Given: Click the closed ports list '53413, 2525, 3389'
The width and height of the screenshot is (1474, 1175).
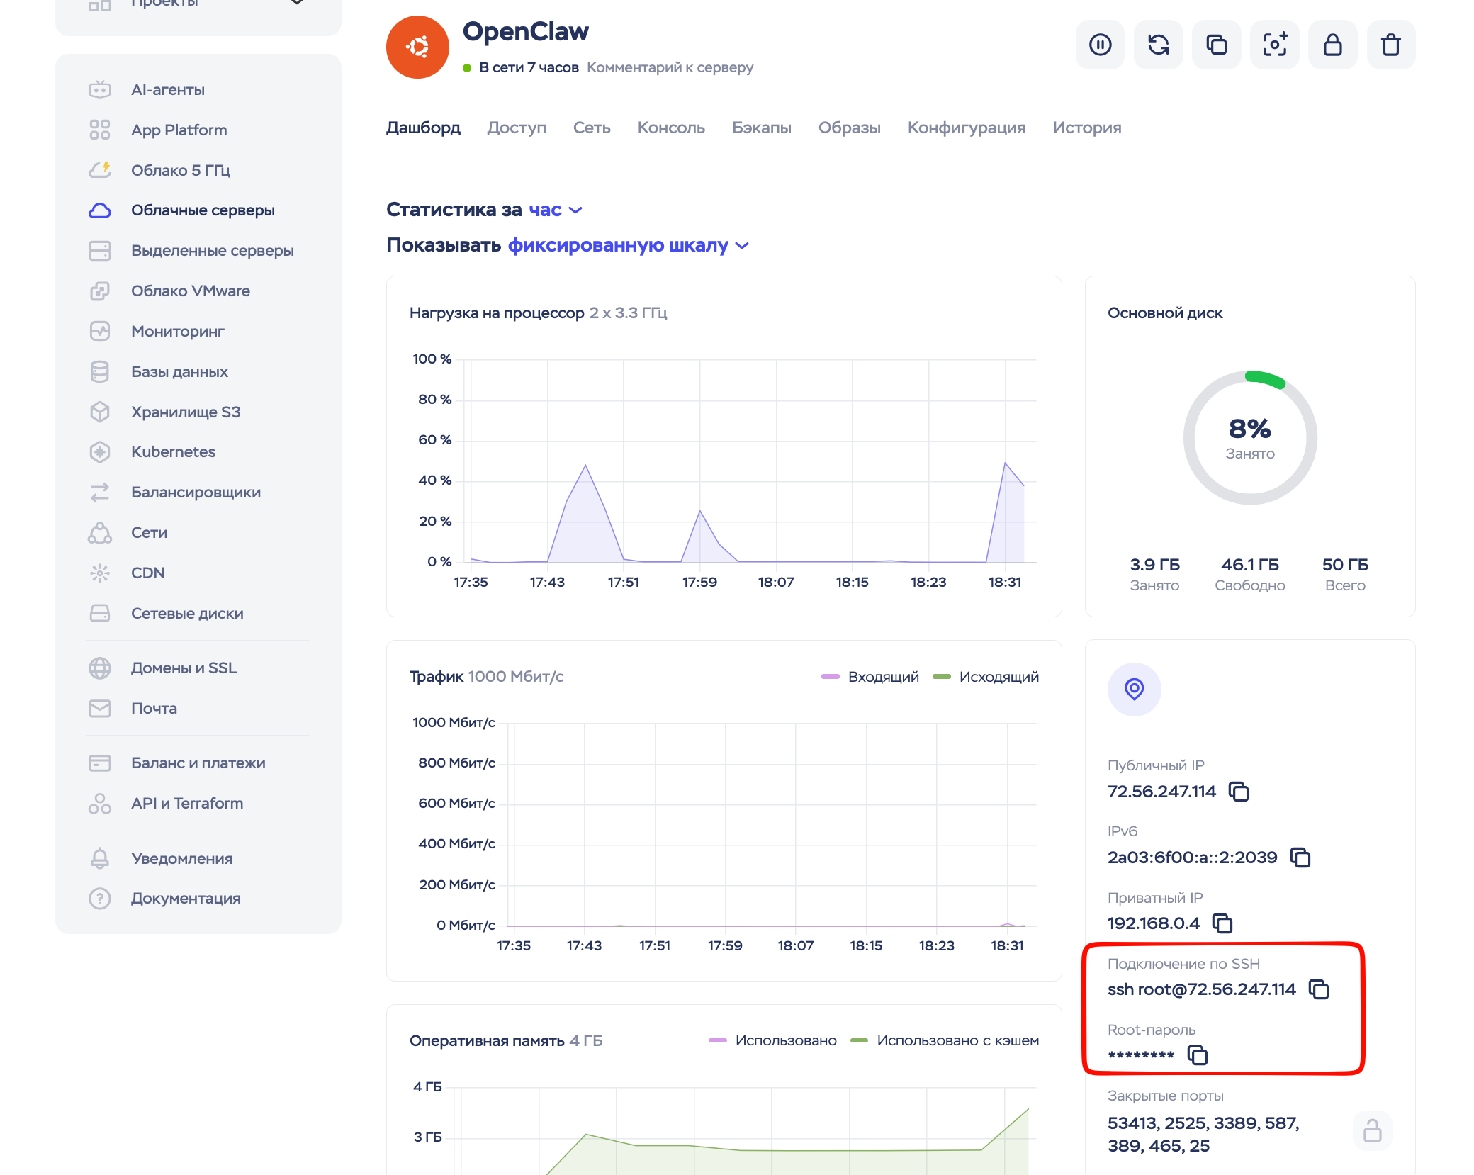Looking at the screenshot, I should point(1203,1135).
